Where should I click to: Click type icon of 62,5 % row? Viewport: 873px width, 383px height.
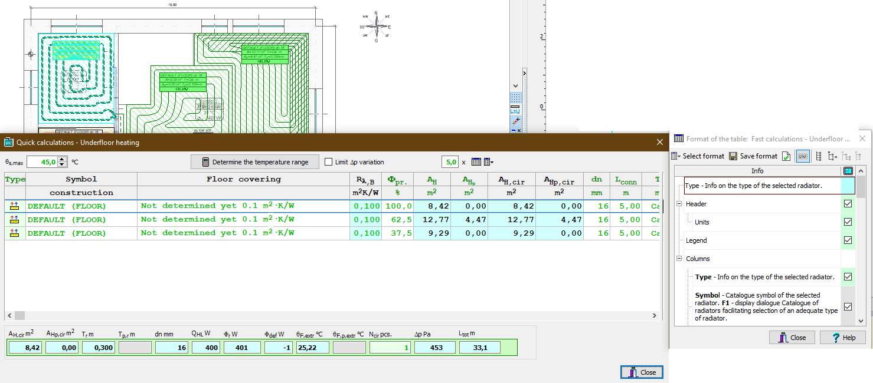pyautogui.click(x=15, y=220)
